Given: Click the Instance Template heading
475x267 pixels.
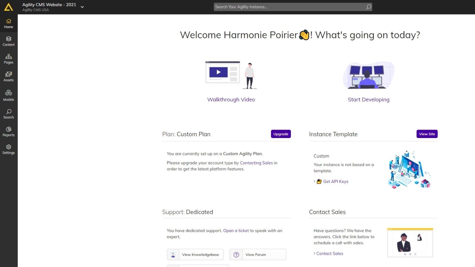Looking at the screenshot, I should (x=333, y=134).
